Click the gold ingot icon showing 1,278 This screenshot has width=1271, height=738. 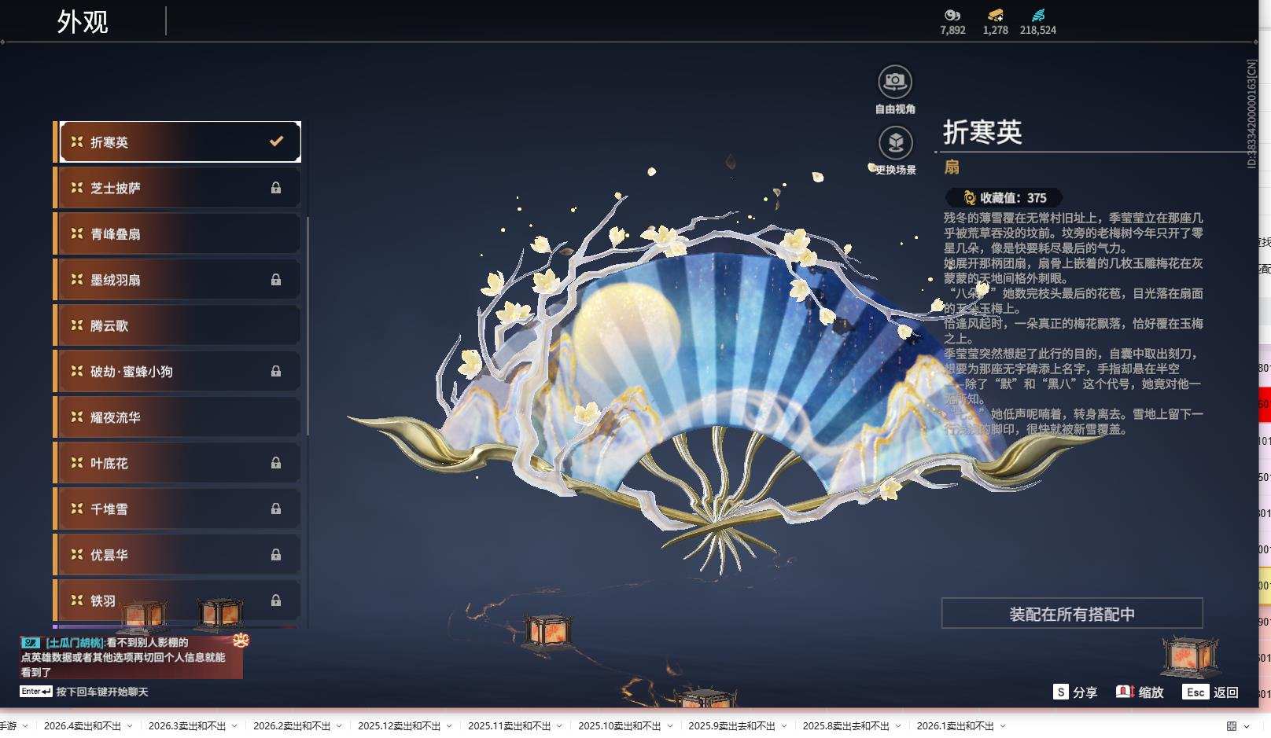tap(994, 15)
